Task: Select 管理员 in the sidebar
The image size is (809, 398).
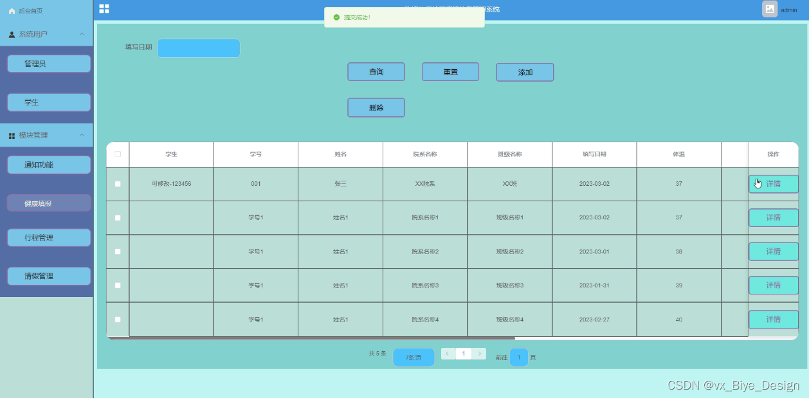Action: 49,64
